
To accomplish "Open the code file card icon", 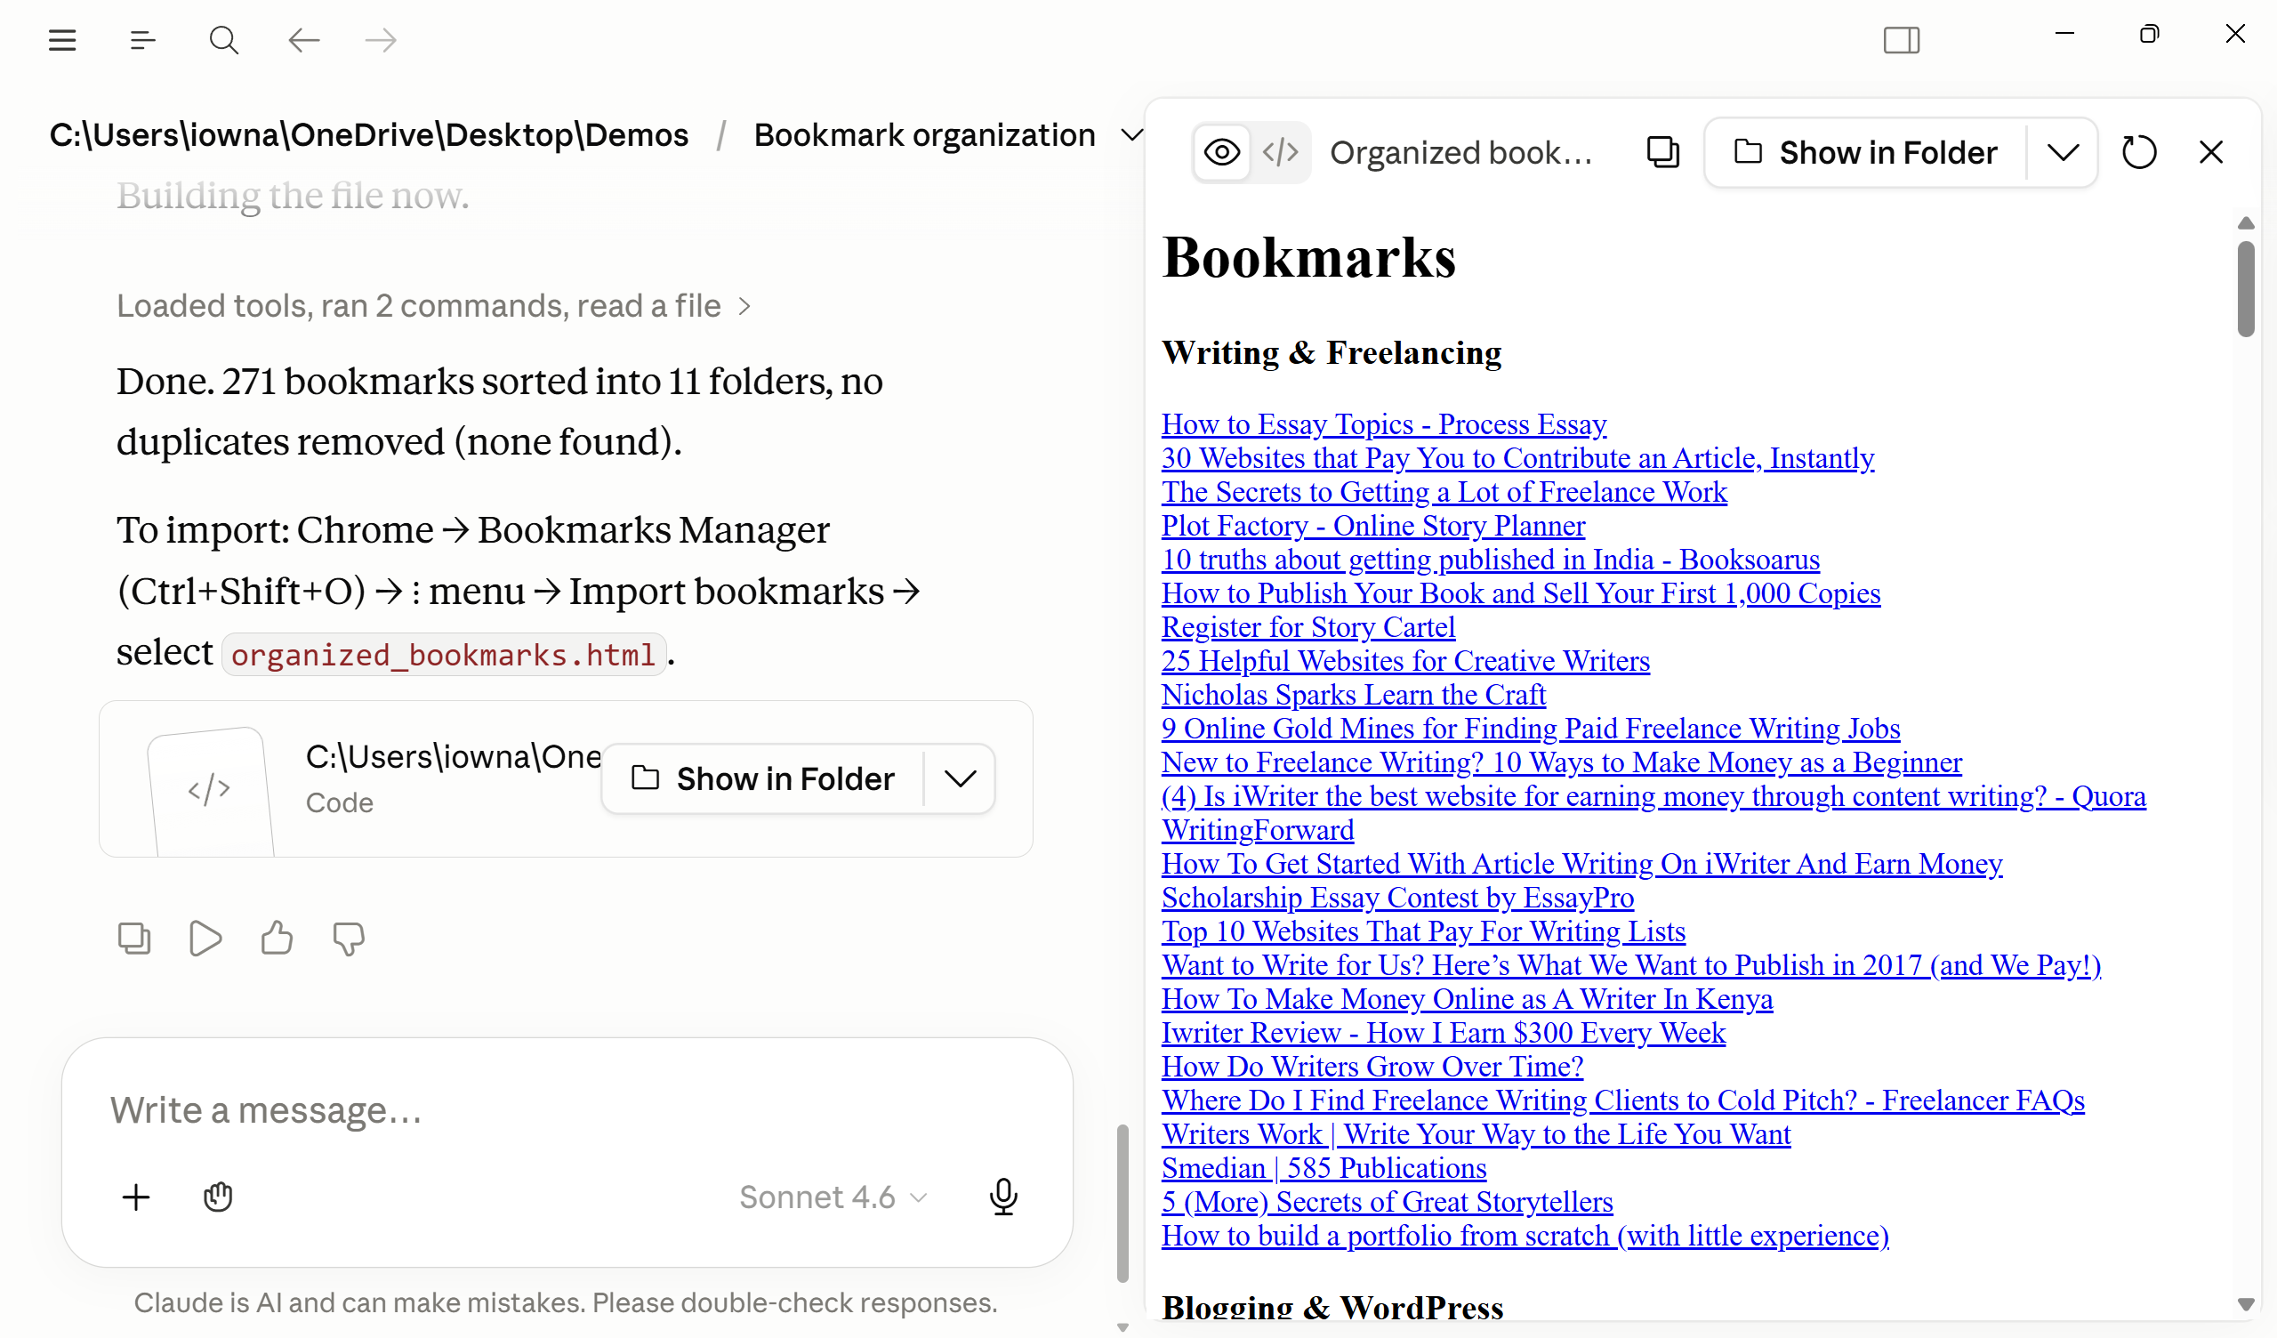I will [210, 789].
